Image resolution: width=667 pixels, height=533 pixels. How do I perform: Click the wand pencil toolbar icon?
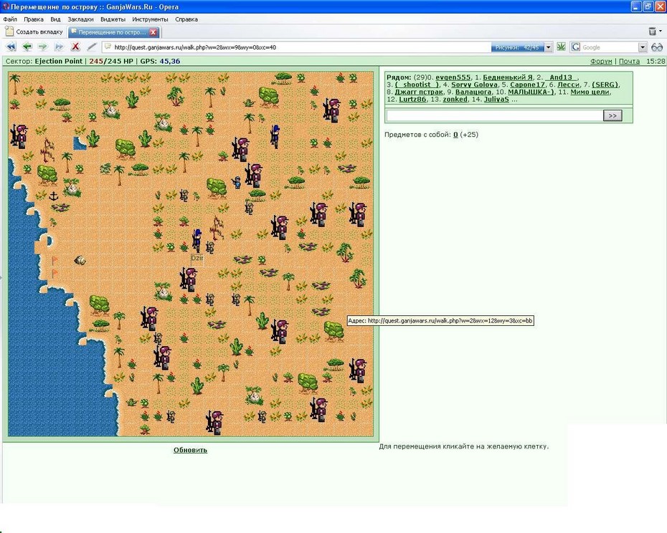pos(92,47)
